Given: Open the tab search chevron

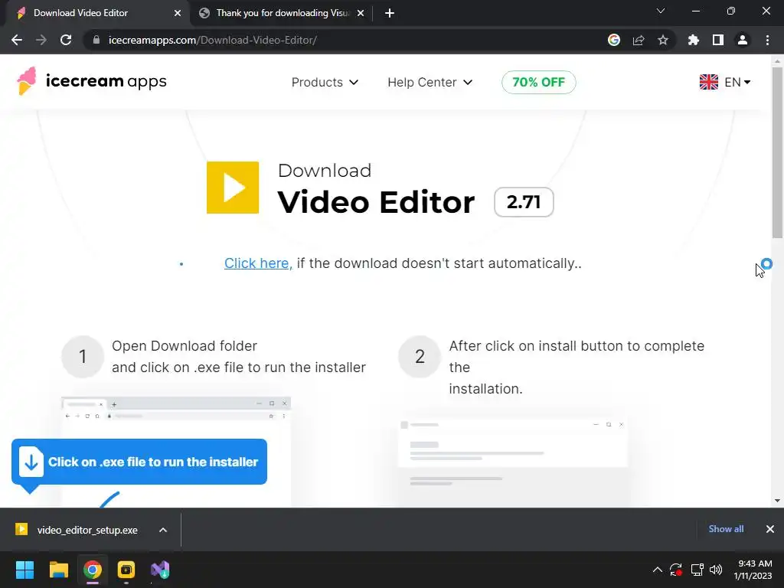Looking at the screenshot, I should pyautogui.click(x=661, y=11).
